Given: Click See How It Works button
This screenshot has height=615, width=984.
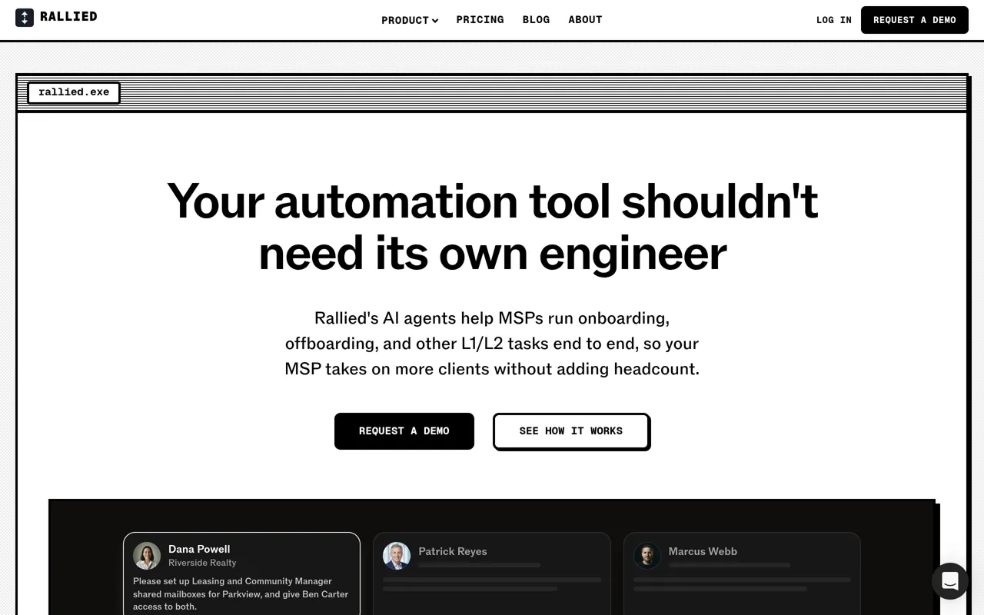Looking at the screenshot, I should click(x=571, y=431).
